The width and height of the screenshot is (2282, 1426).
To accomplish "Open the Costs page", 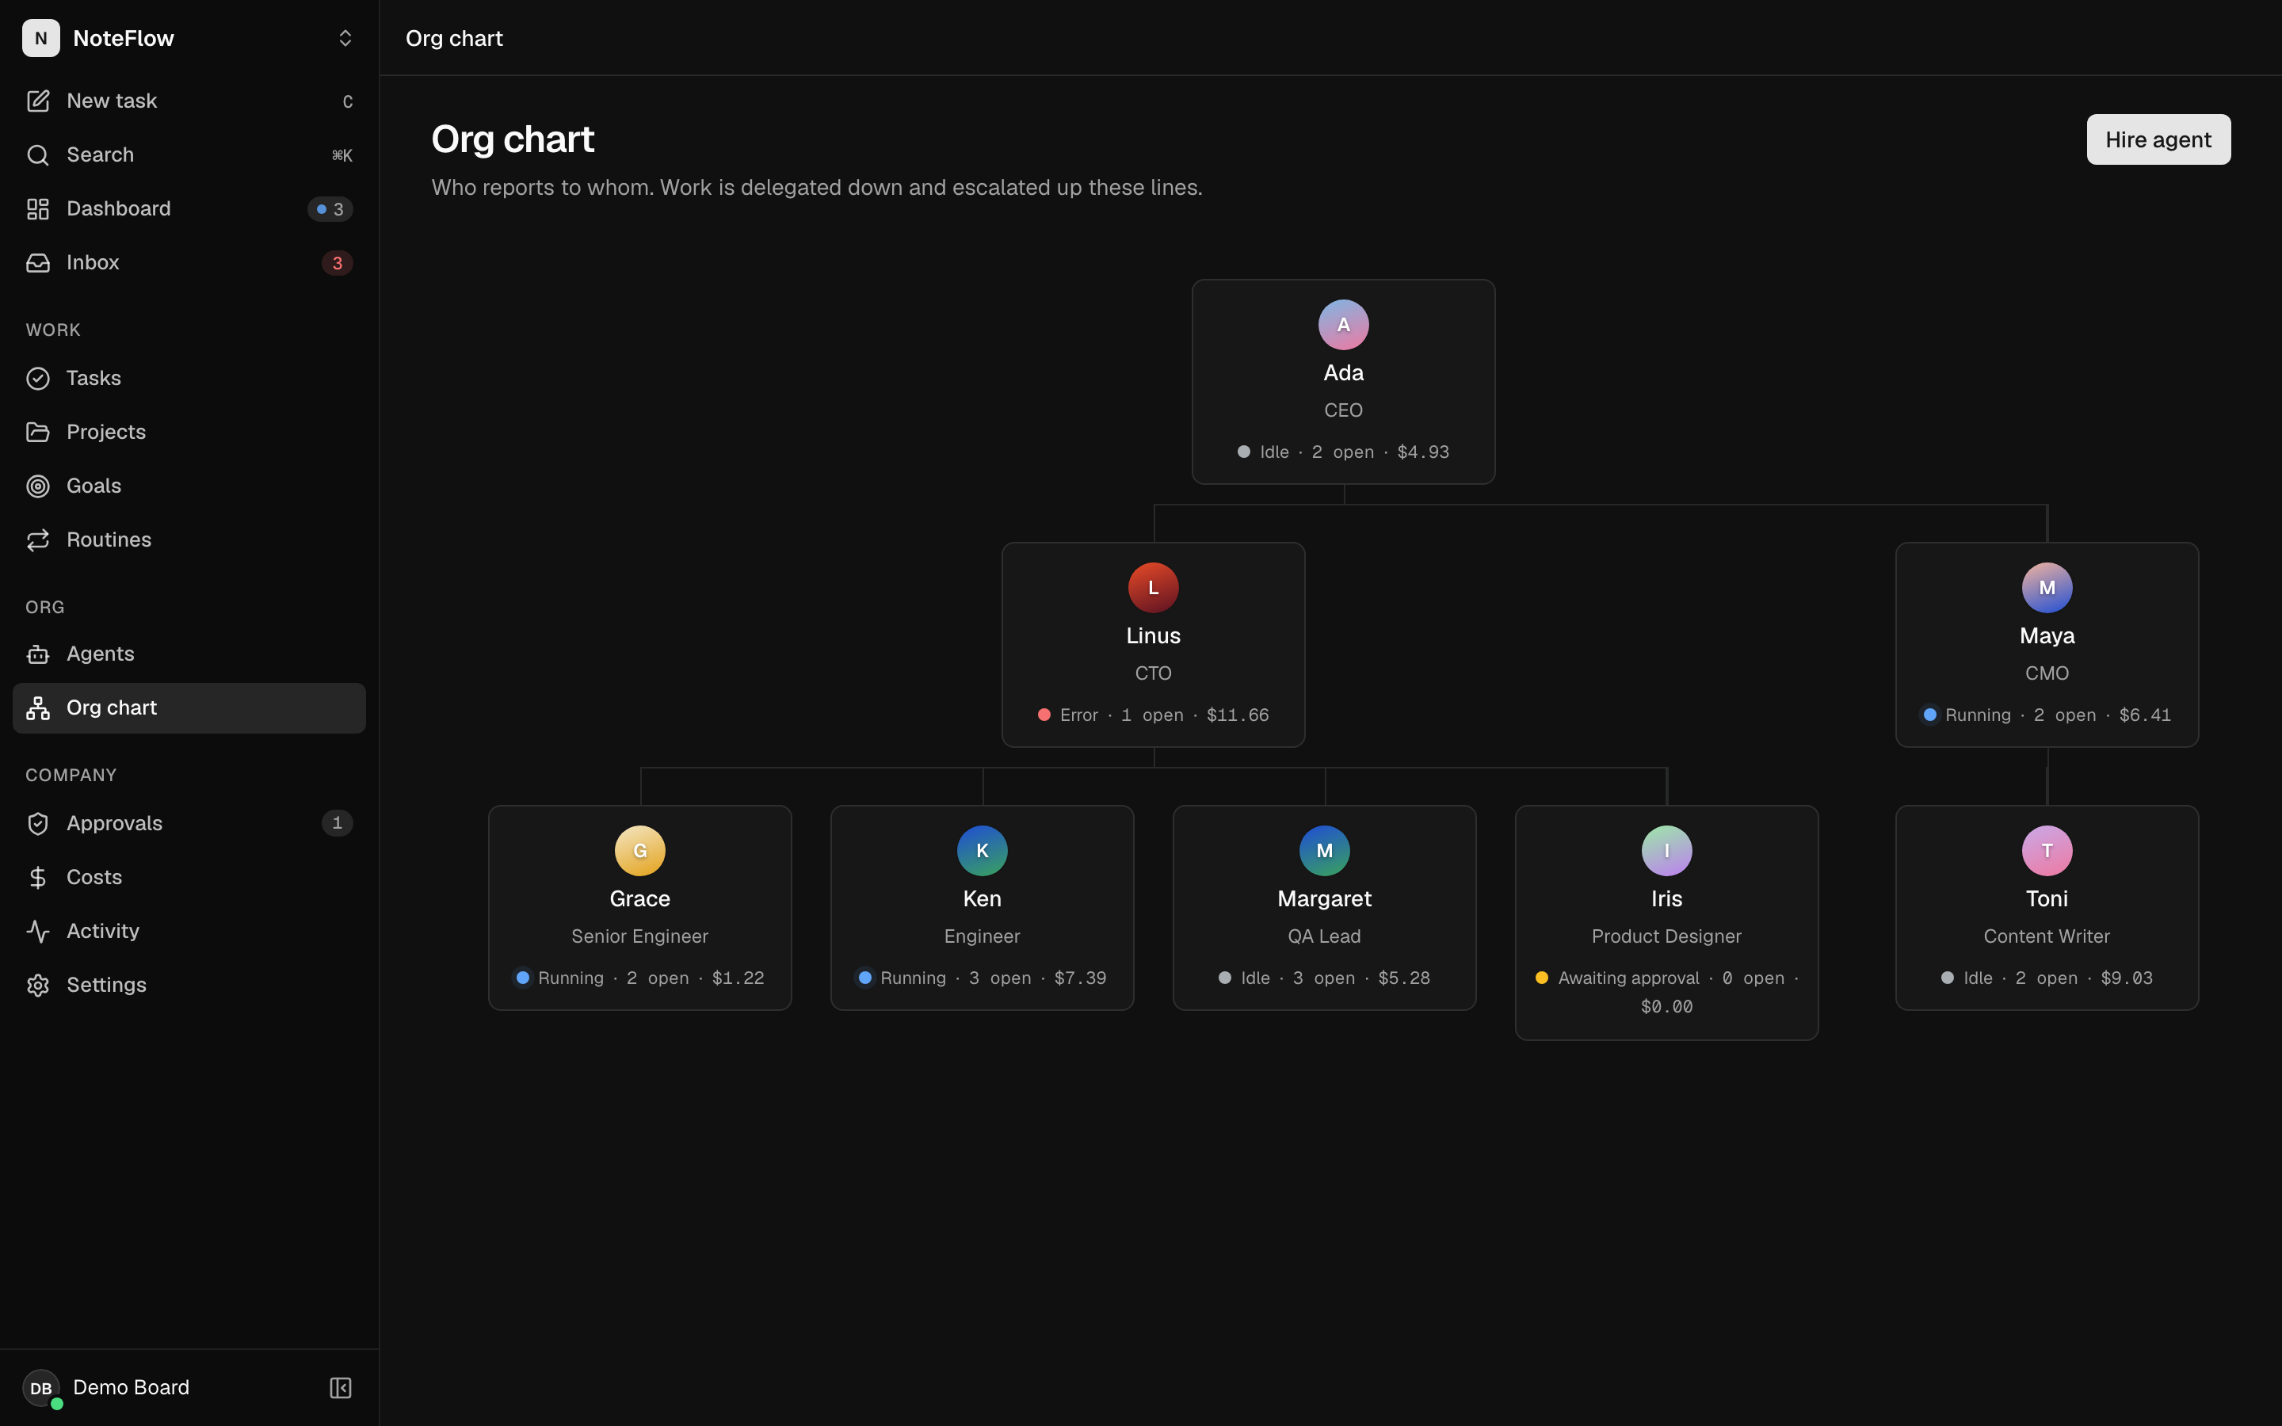I will (189, 877).
